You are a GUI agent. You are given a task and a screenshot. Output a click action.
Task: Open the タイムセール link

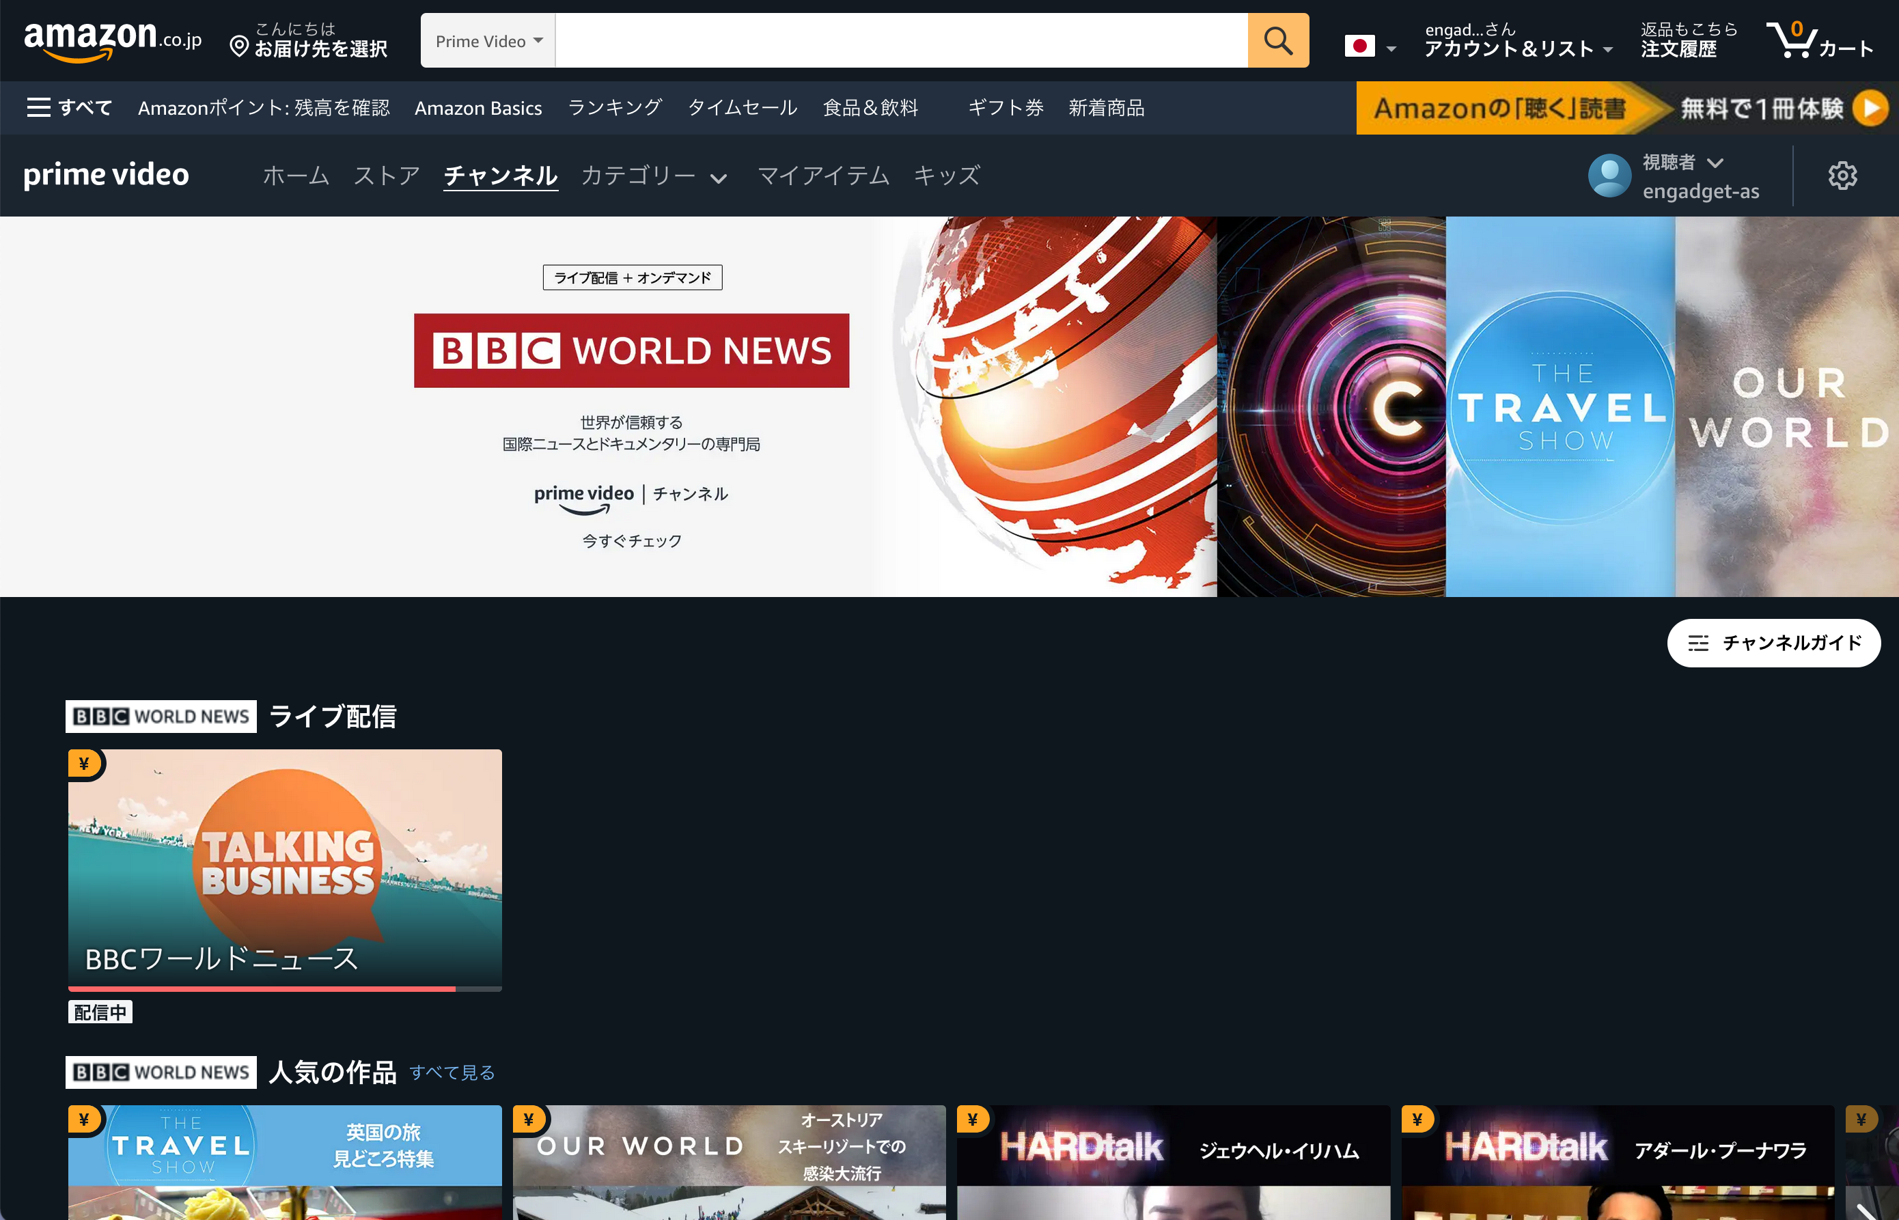pyautogui.click(x=743, y=108)
